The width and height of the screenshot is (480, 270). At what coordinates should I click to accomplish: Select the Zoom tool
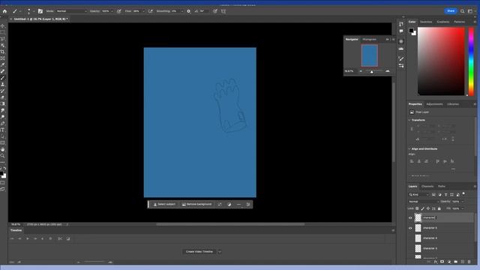pos(3,156)
